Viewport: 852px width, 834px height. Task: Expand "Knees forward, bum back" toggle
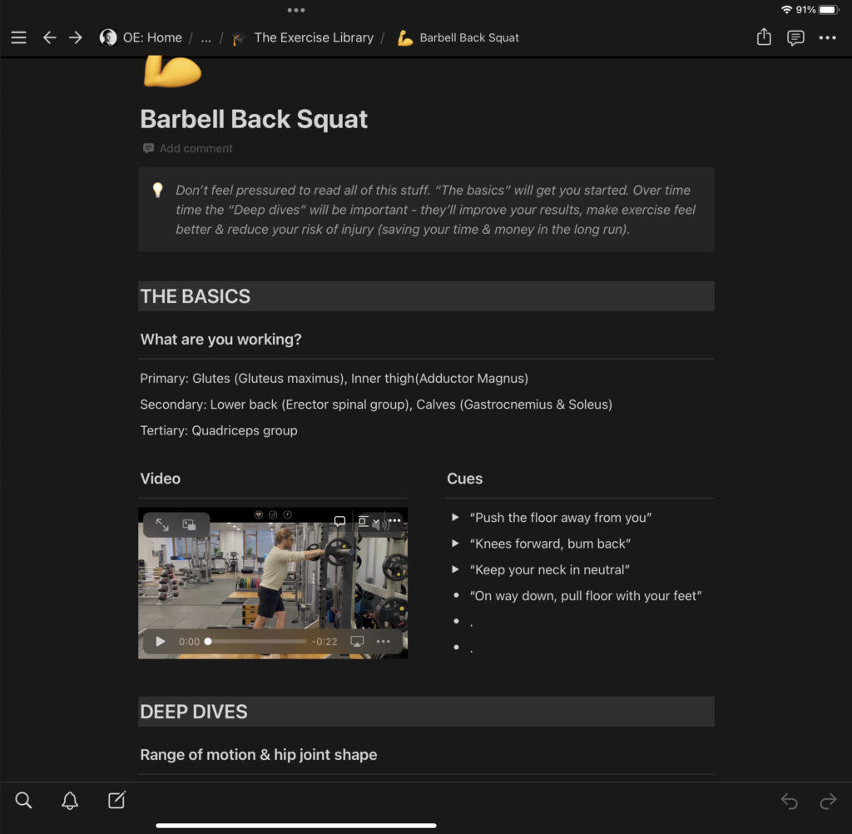455,544
